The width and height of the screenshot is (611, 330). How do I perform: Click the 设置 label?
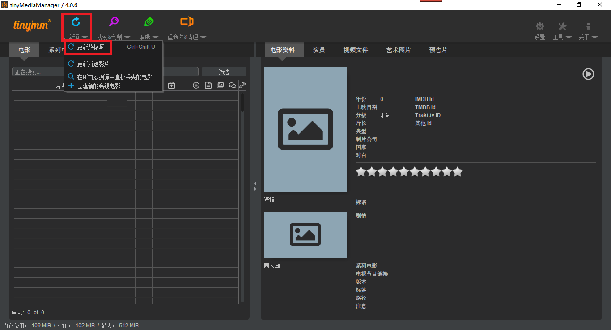(x=540, y=37)
